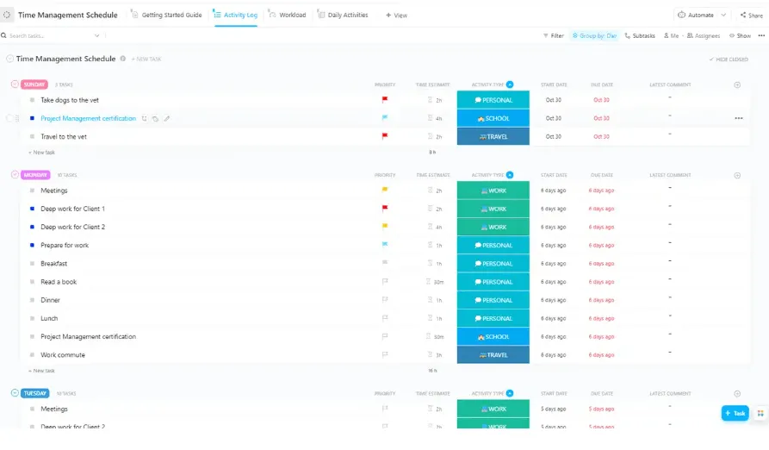This screenshot has height=450, width=769.
Task: Click the Subtasks toggle in the toolbar
Action: coord(640,35)
